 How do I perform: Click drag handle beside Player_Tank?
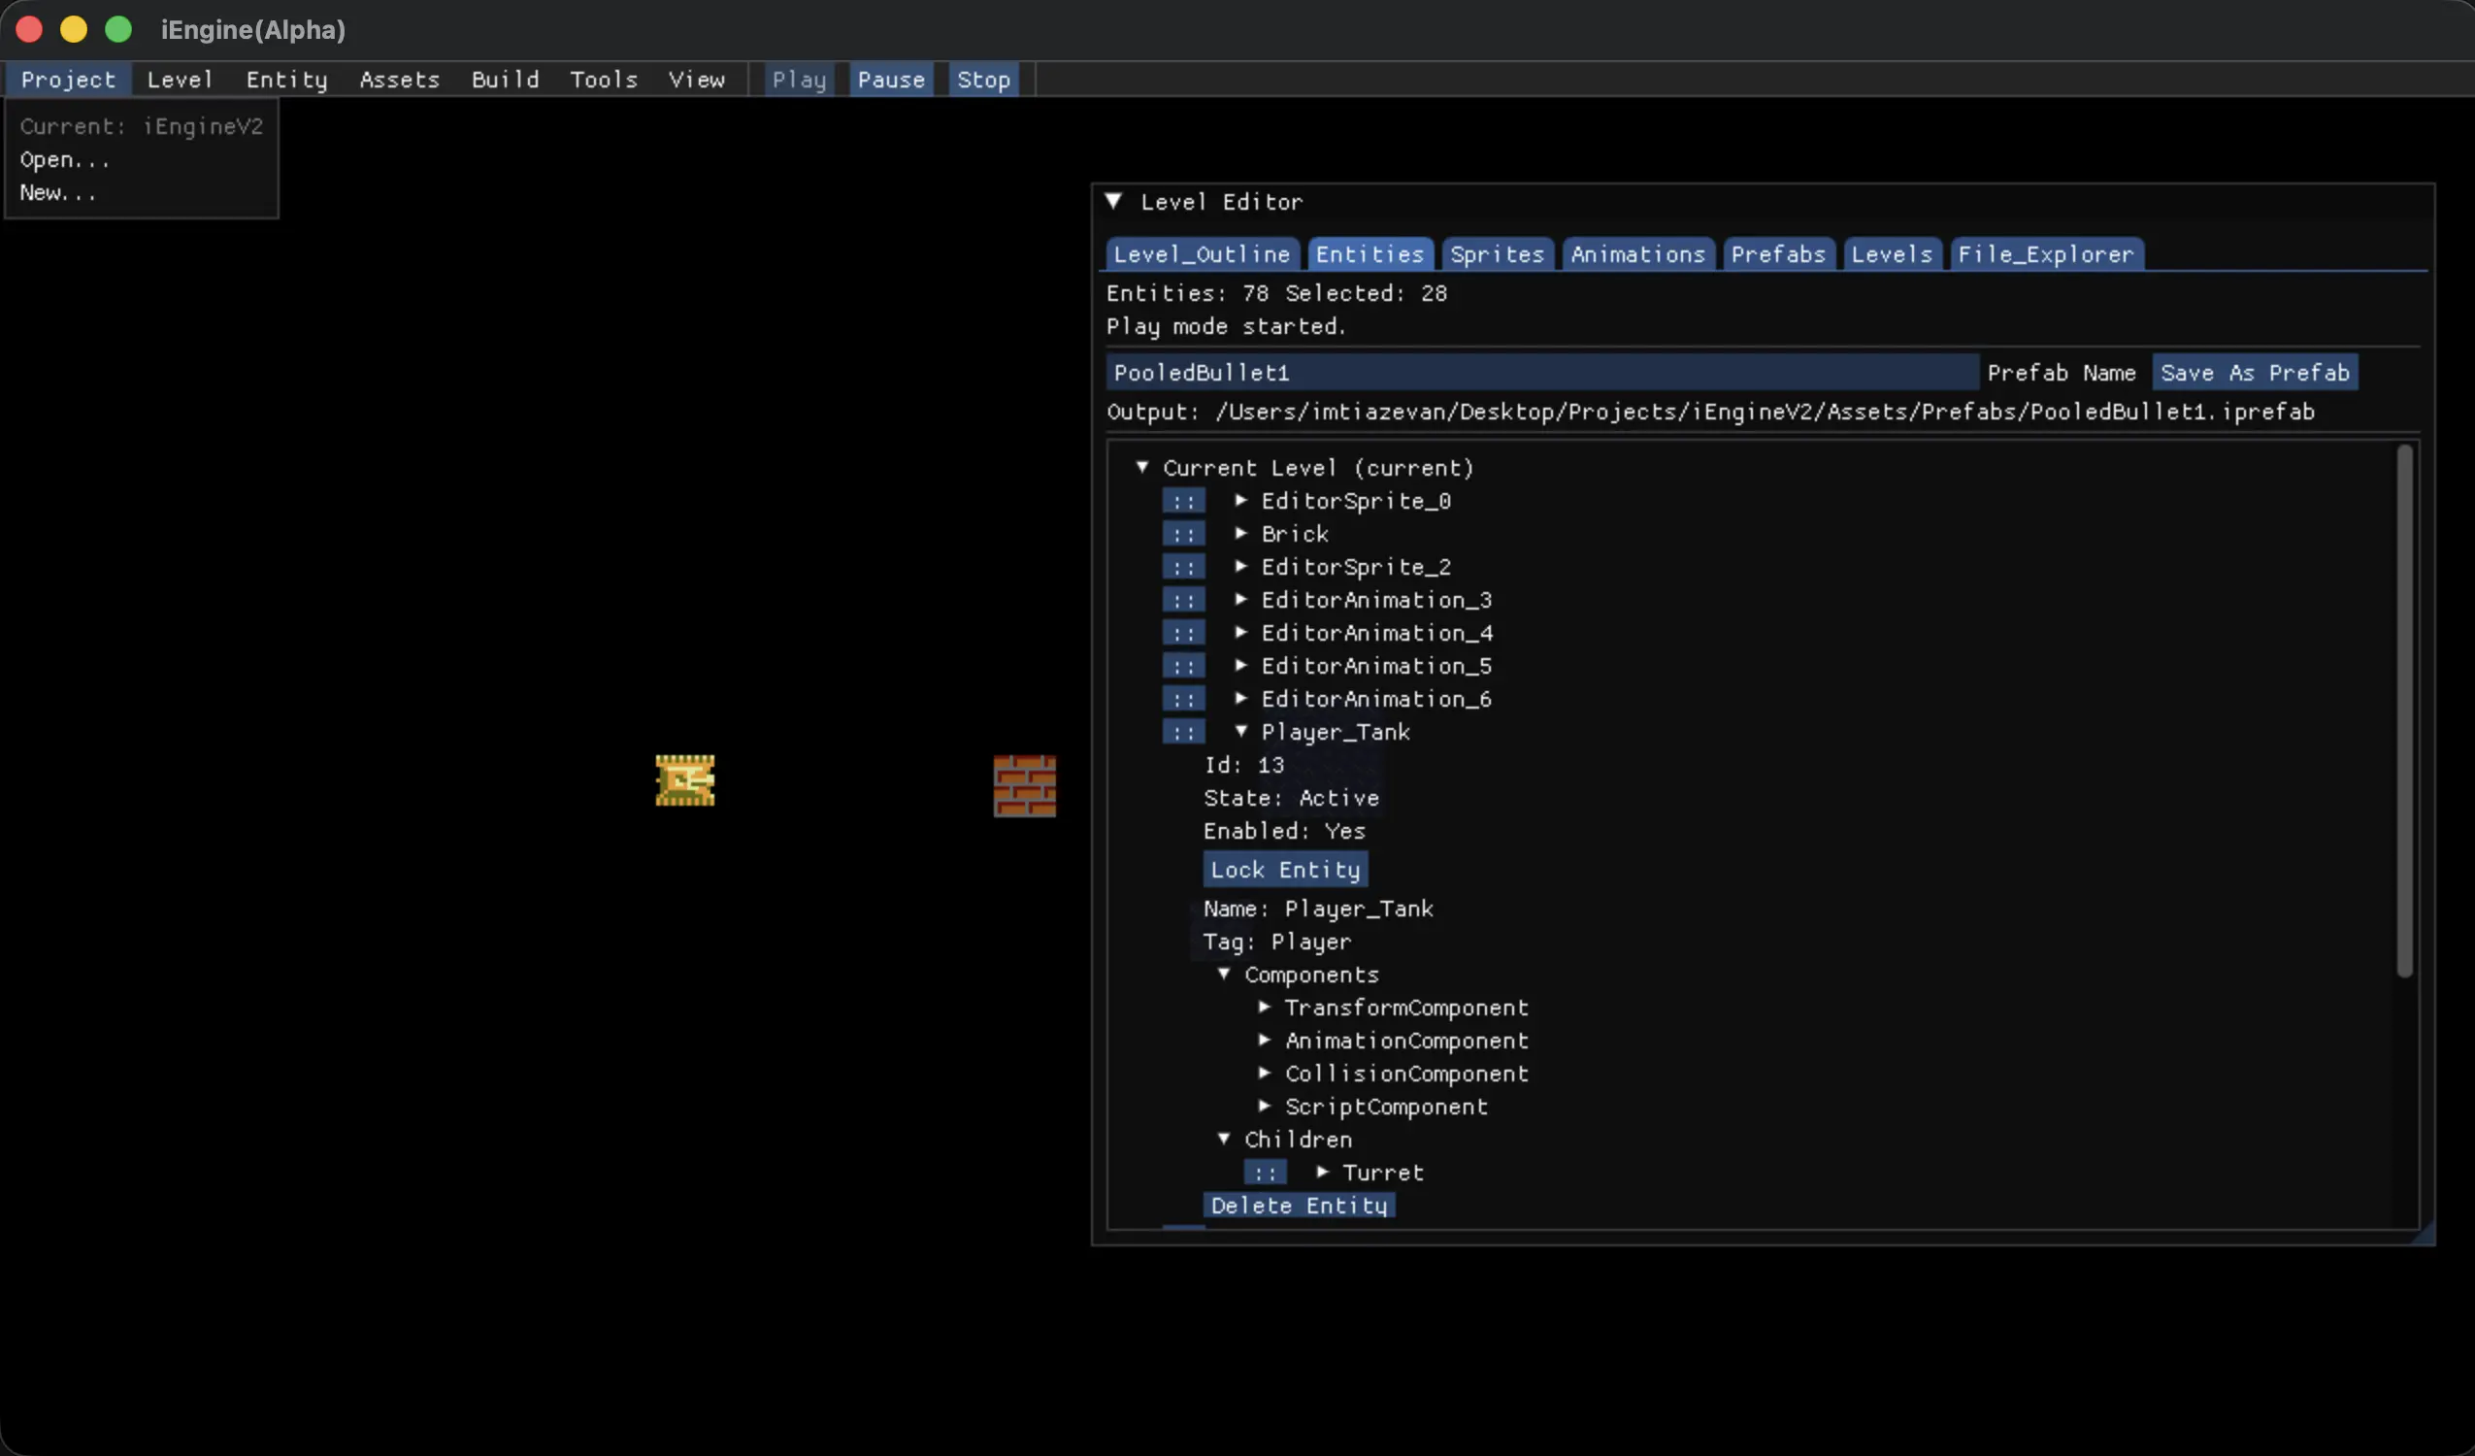click(x=1183, y=732)
